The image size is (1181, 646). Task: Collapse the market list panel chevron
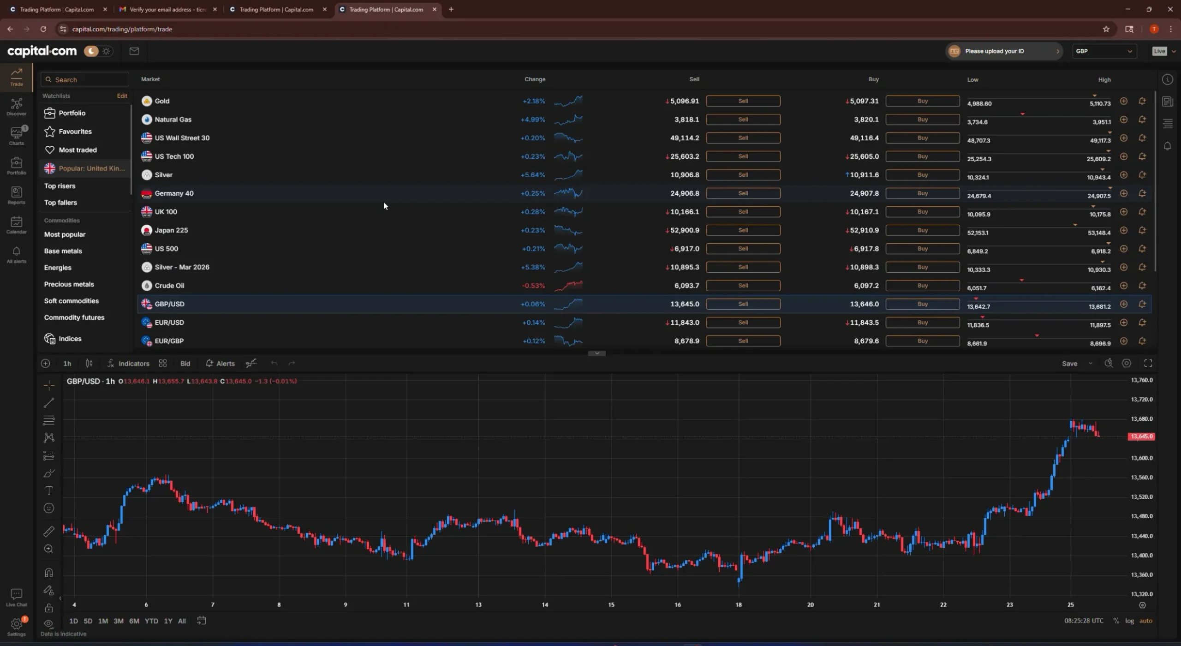(597, 353)
